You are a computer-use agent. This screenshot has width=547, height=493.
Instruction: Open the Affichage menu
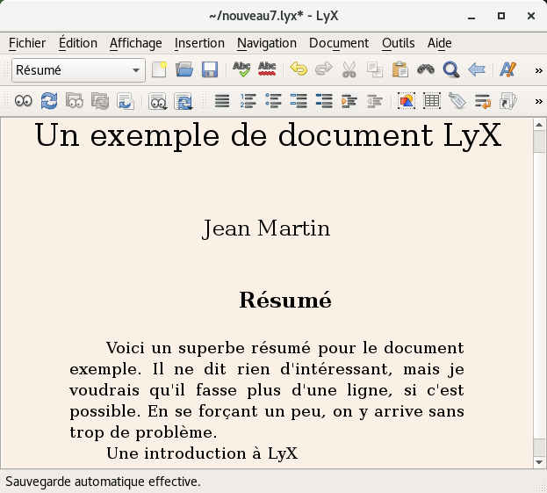pos(136,43)
